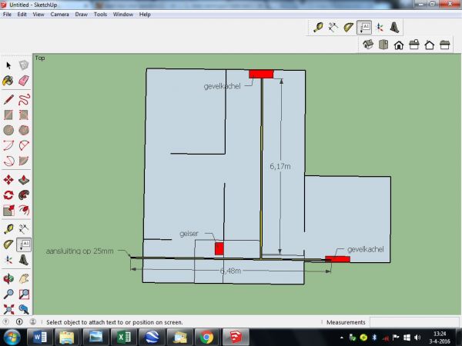
Task: Activate the Line pencil tool
Action: [x=8, y=99]
